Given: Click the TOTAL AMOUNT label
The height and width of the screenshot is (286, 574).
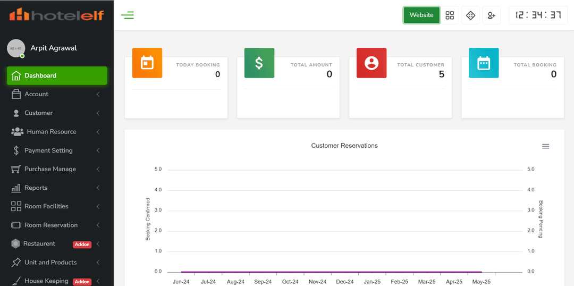Looking at the screenshot, I should (x=311, y=65).
